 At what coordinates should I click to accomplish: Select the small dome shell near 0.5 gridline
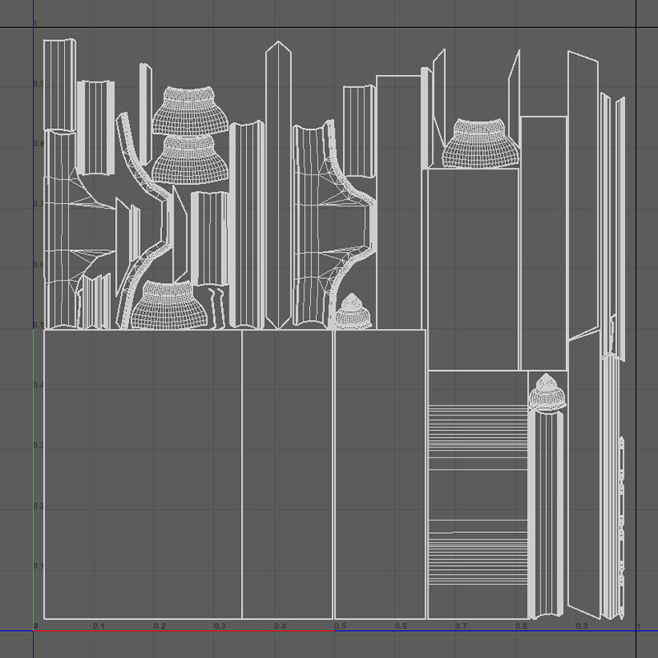352,311
